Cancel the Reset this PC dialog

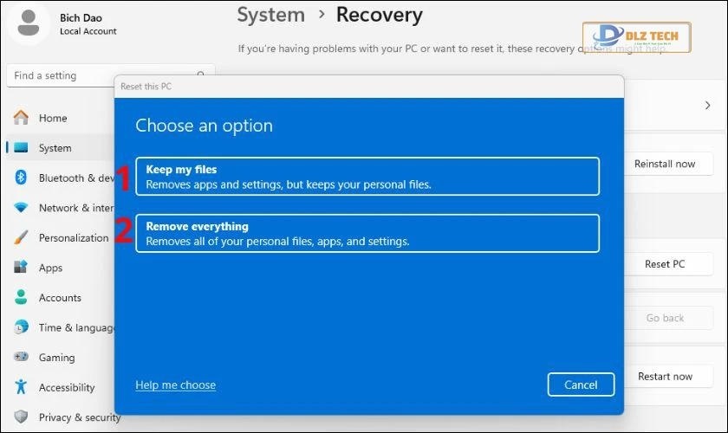(581, 385)
